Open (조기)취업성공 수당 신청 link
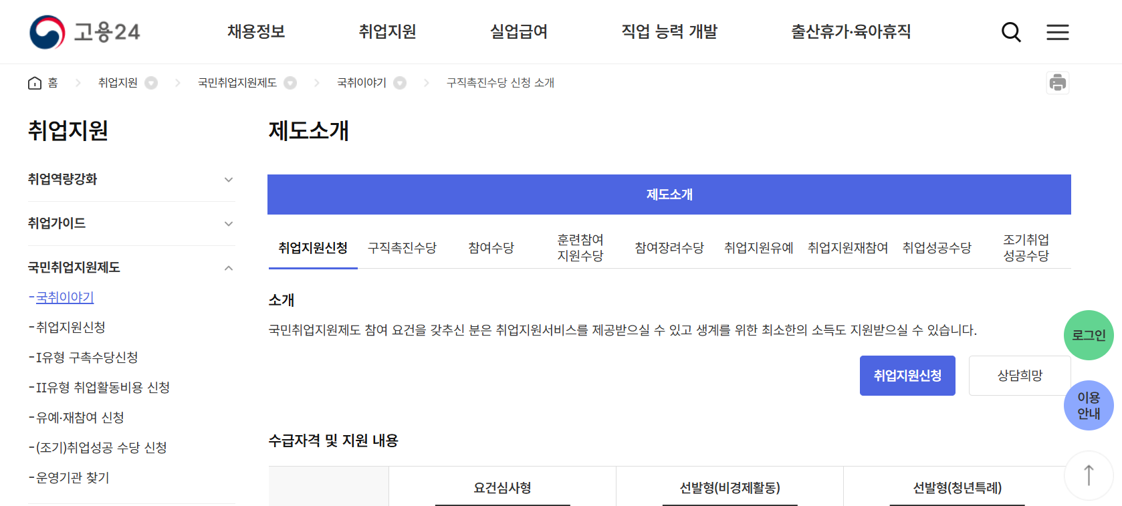1122x506 pixels. 101,448
